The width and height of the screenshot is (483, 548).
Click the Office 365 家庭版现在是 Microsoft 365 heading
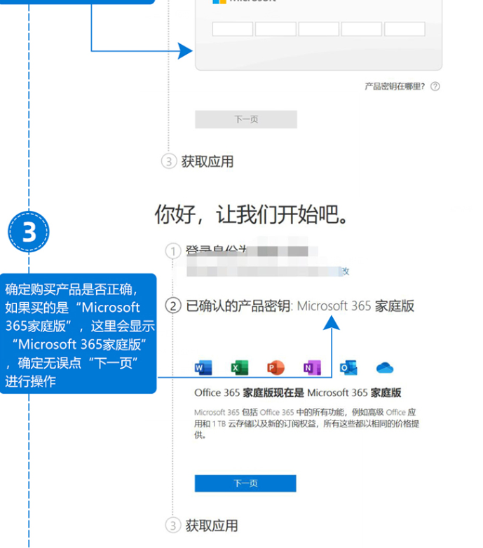pyautogui.click(x=298, y=393)
